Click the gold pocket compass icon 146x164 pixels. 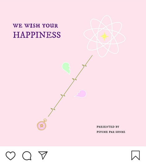(42, 124)
